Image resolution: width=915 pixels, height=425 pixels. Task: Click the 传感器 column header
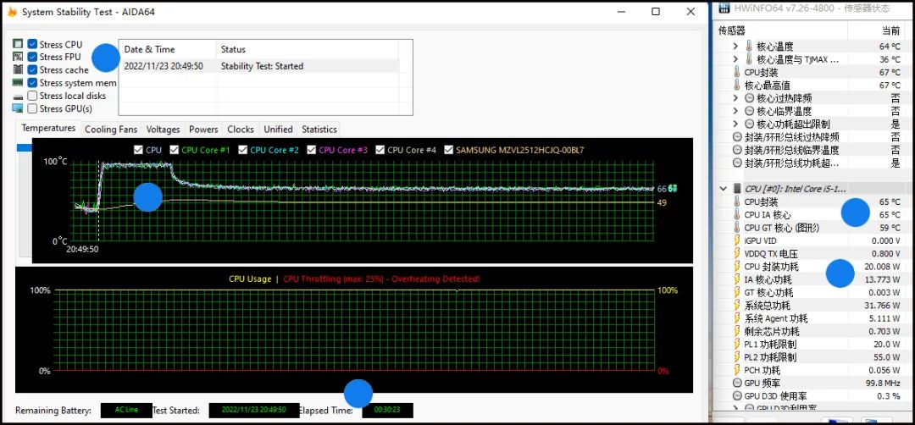click(732, 30)
